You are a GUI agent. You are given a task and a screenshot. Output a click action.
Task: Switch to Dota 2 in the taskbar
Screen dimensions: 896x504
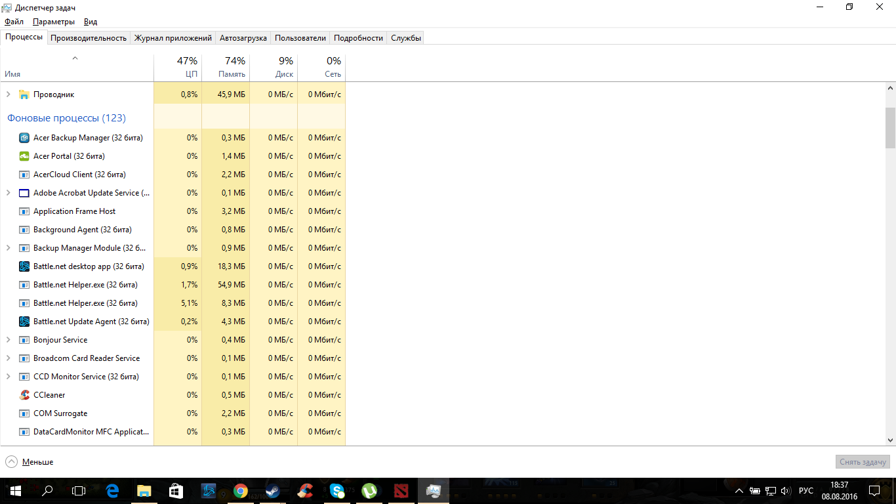pos(401,491)
